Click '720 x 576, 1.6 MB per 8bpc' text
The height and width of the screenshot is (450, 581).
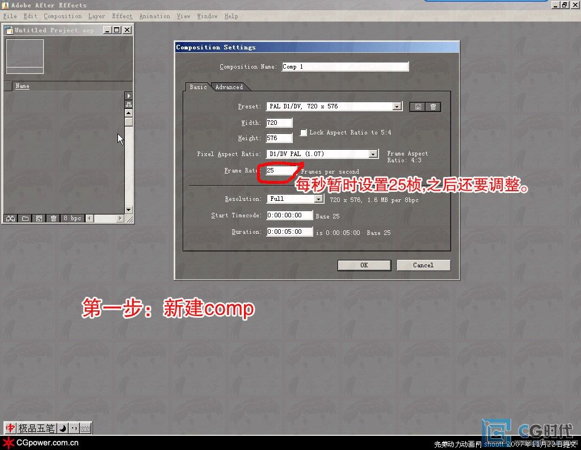point(374,200)
